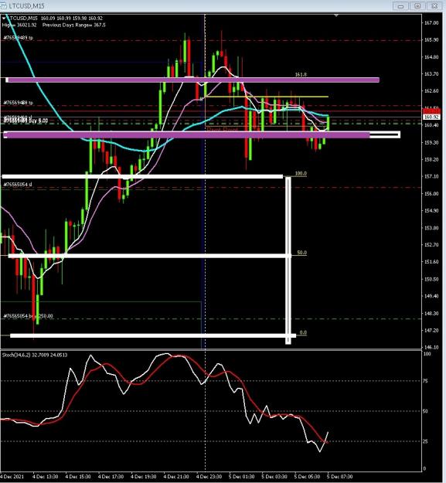Click 158.20 on the price scale
This screenshot has width=446, height=483.
coord(431,159)
